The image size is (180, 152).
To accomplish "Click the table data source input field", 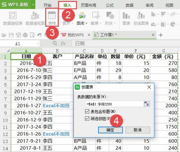I will (x=114, y=104).
